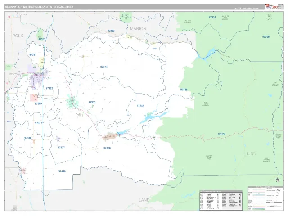Open the map legend panel
The width and height of the screenshot is (288, 216).
click(x=265, y=198)
